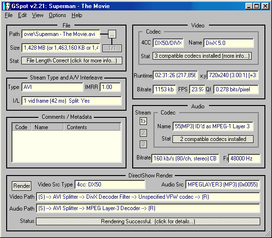Click Video Path field with DivX Decoder Filter
Image resolution: width=272 pixels, height=238 pixels.
(148, 197)
